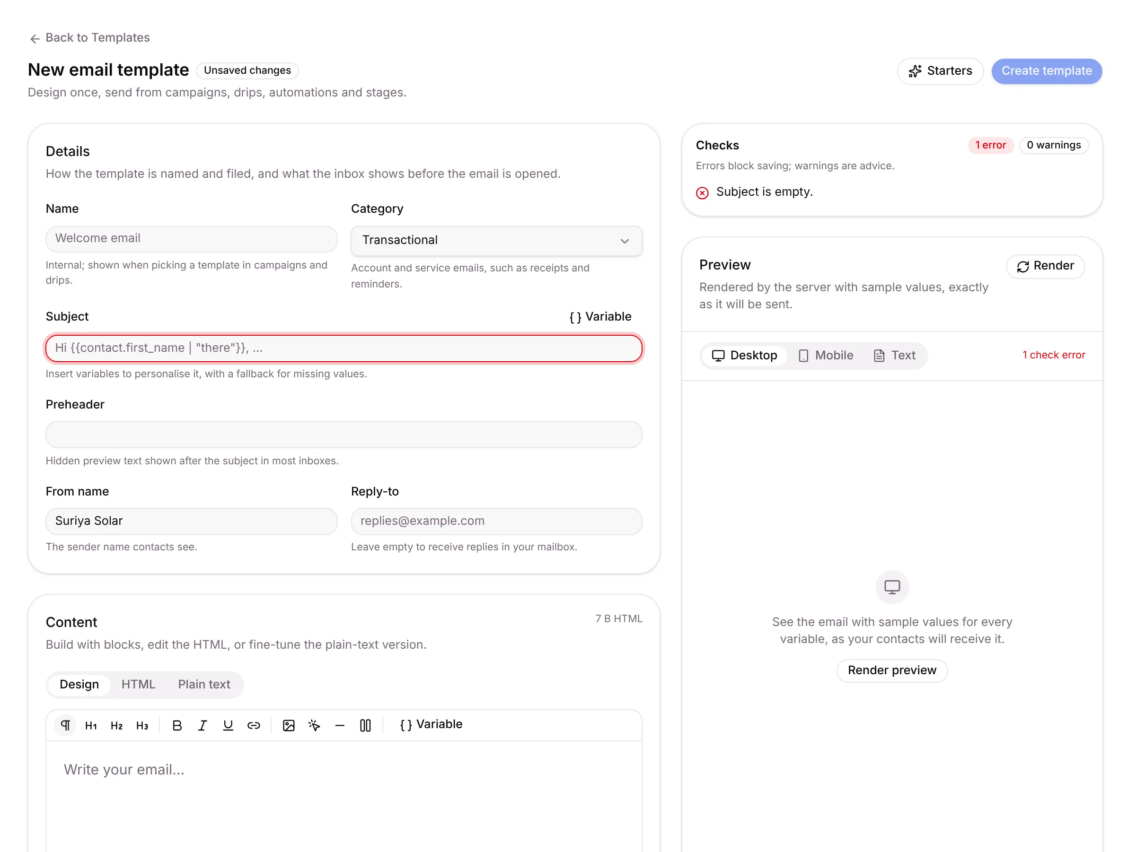Focus the Preheader input field
Viewport: 1145px width, 852px height.
tap(343, 435)
